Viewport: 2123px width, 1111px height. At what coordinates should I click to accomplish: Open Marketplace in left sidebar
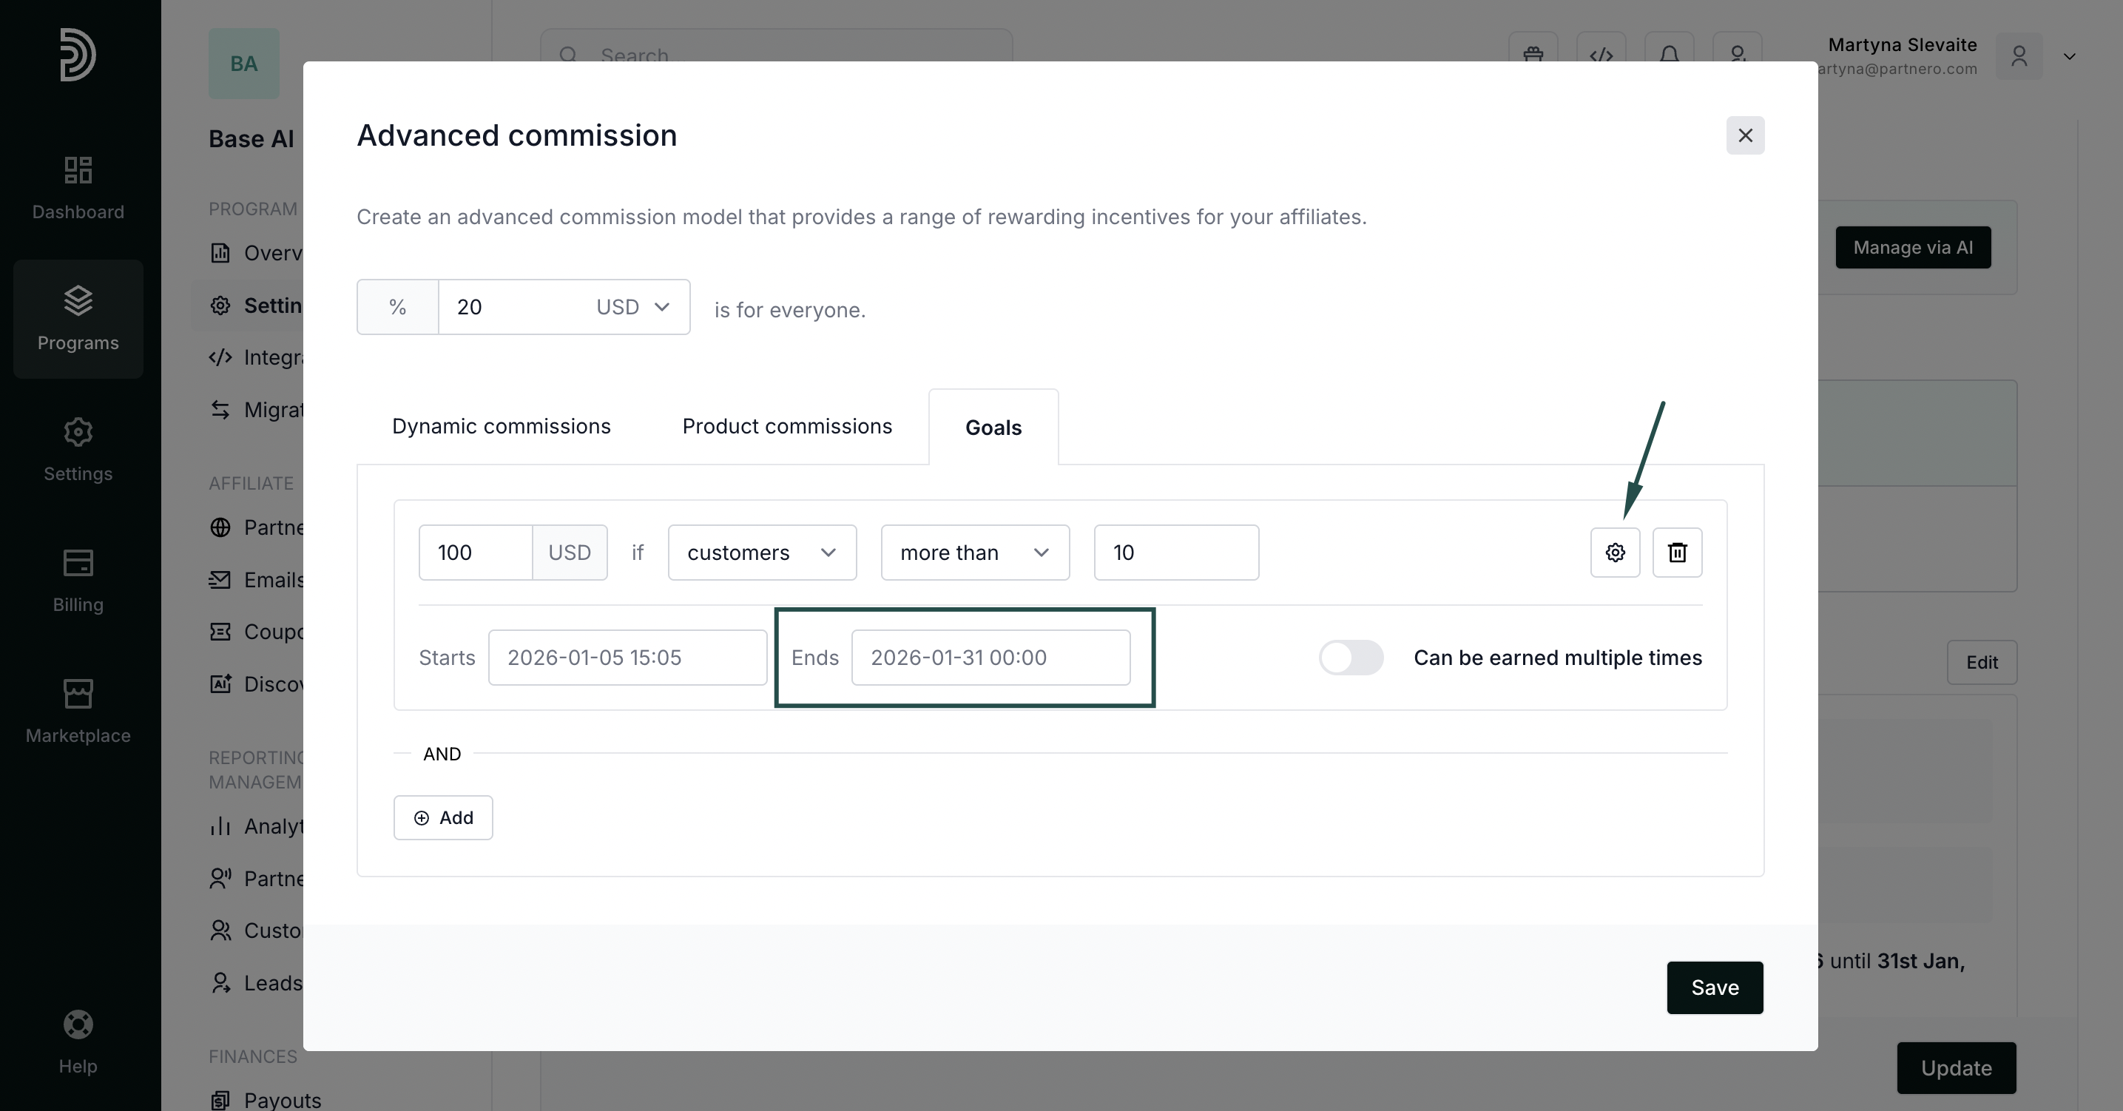pos(78,712)
